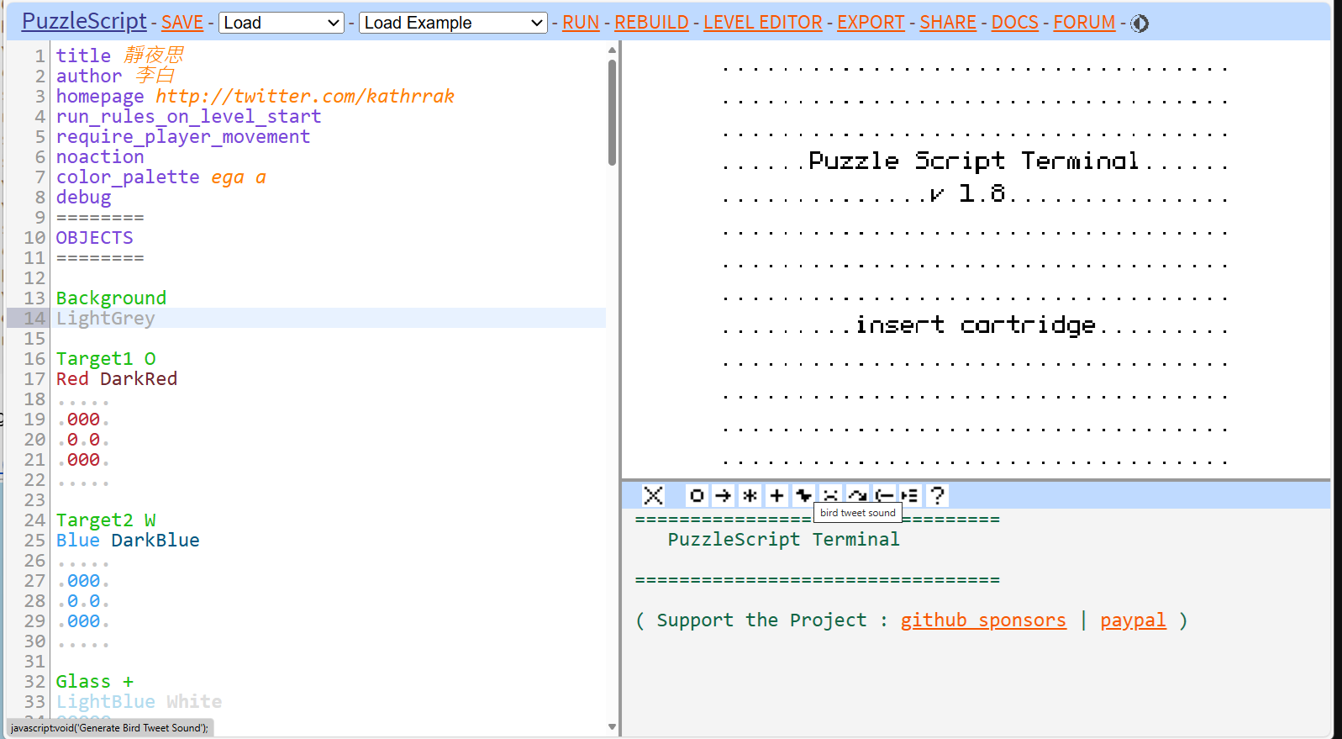Open the Load saved game dropdown
The height and width of the screenshot is (739, 1342).
(x=282, y=23)
